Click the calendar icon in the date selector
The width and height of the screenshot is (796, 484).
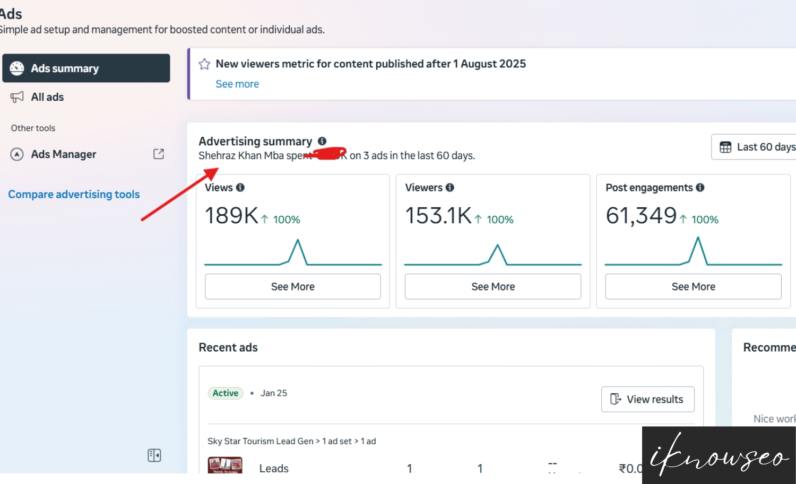pos(725,147)
